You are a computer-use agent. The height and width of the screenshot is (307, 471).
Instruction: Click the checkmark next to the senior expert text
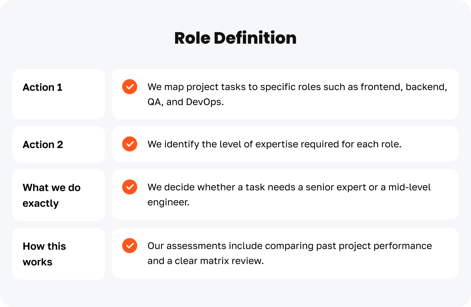130,187
